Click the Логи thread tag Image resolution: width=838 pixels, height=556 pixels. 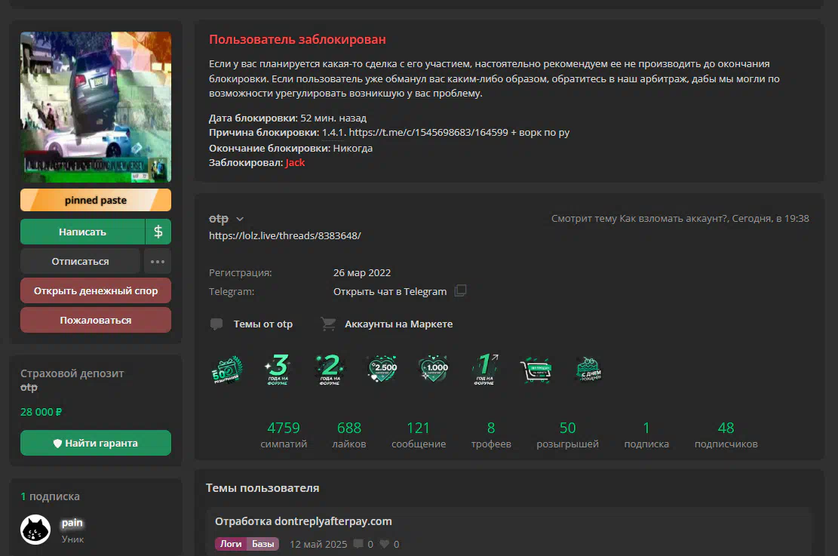click(x=231, y=544)
